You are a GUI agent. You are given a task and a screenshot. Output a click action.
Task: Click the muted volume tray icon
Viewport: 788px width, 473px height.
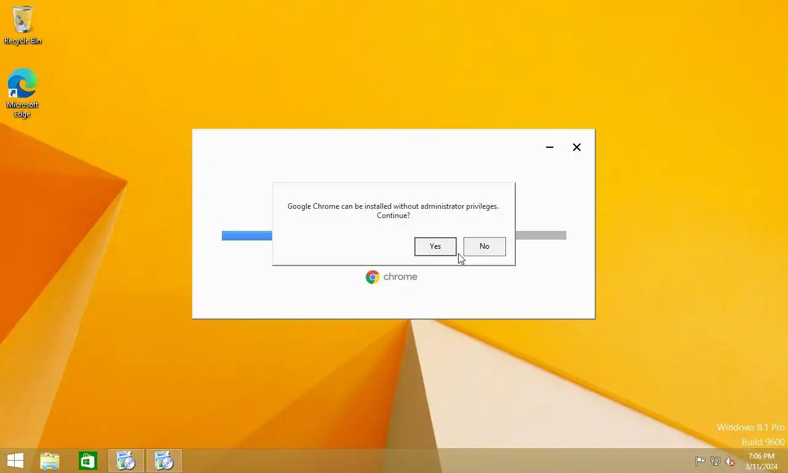coord(731,461)
